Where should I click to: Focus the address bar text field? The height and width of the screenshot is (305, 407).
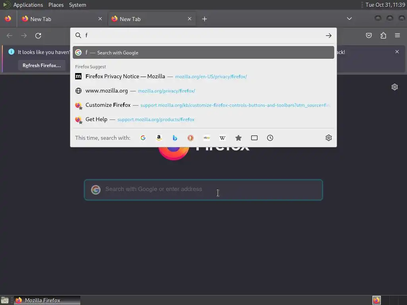click(204, 35)
